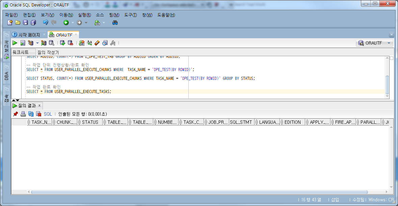Open the SQL History icon
The width and height of the screenshot is (398, 206).
(105, 43)
